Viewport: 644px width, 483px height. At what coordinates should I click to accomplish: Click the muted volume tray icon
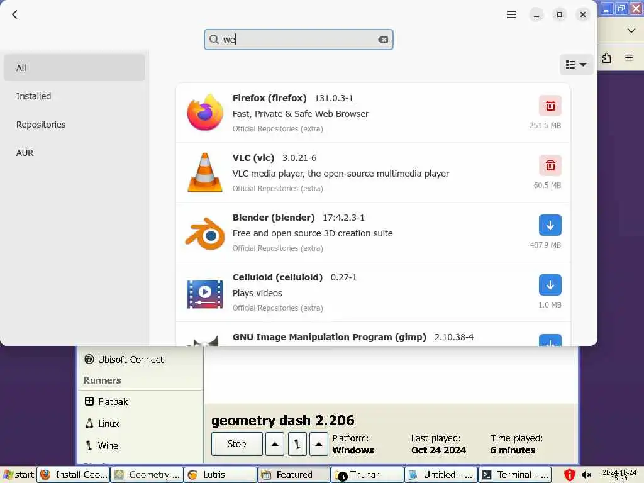click(586, 475)
